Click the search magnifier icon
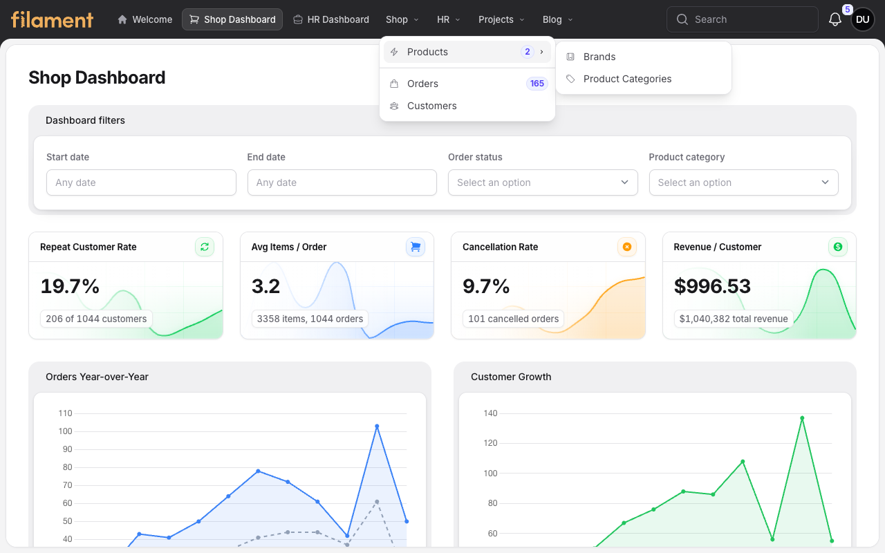This screenshot has width=885, height=553. point(682,19)
